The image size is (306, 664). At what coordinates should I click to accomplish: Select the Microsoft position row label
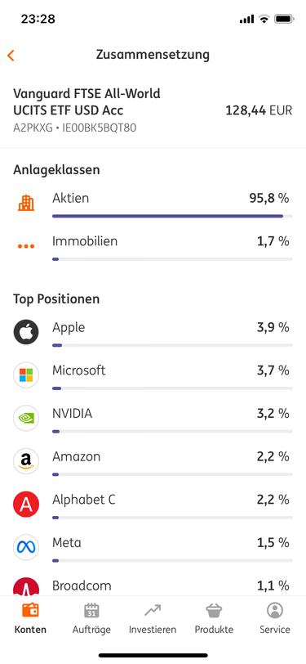click(79, 370)
